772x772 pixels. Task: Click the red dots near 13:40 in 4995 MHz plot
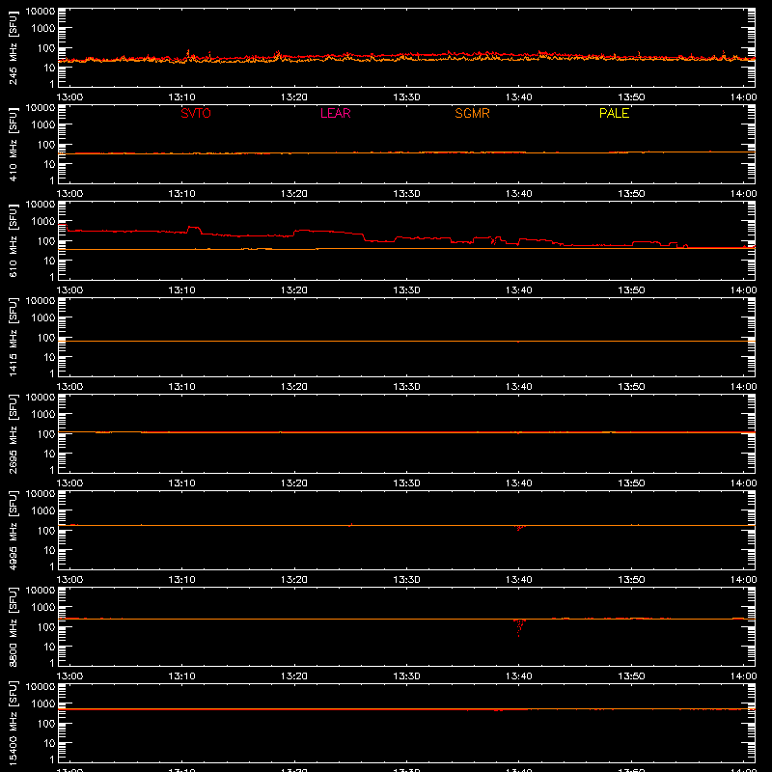(520, 528)
